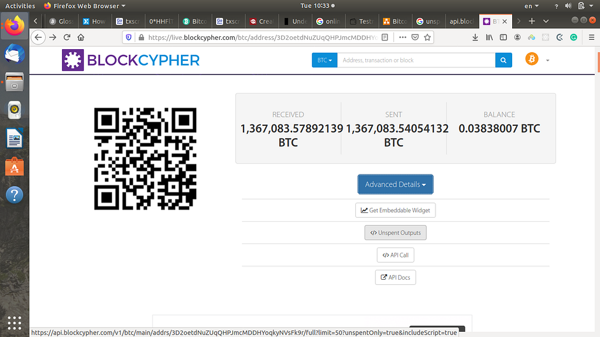Launch Thunderbird from the dock
Image resolution: width=600 pixels, height=337 pixels.
[x=13, y=54]
